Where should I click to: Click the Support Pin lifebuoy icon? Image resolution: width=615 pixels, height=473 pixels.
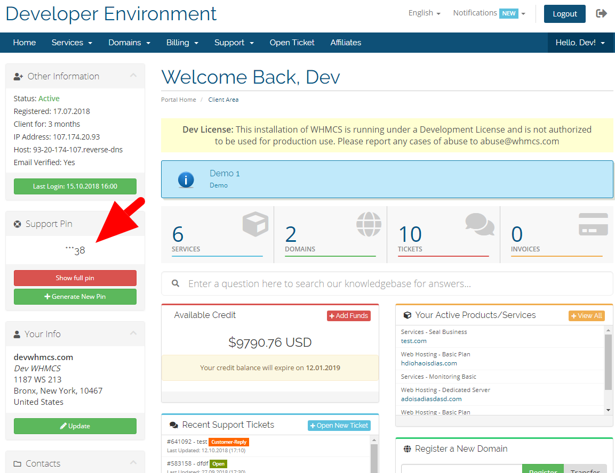(x=17, y=224)
